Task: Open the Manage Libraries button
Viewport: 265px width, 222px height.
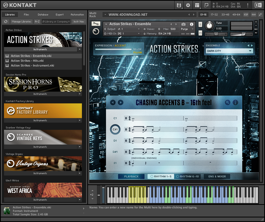Action: pos(21,21)
